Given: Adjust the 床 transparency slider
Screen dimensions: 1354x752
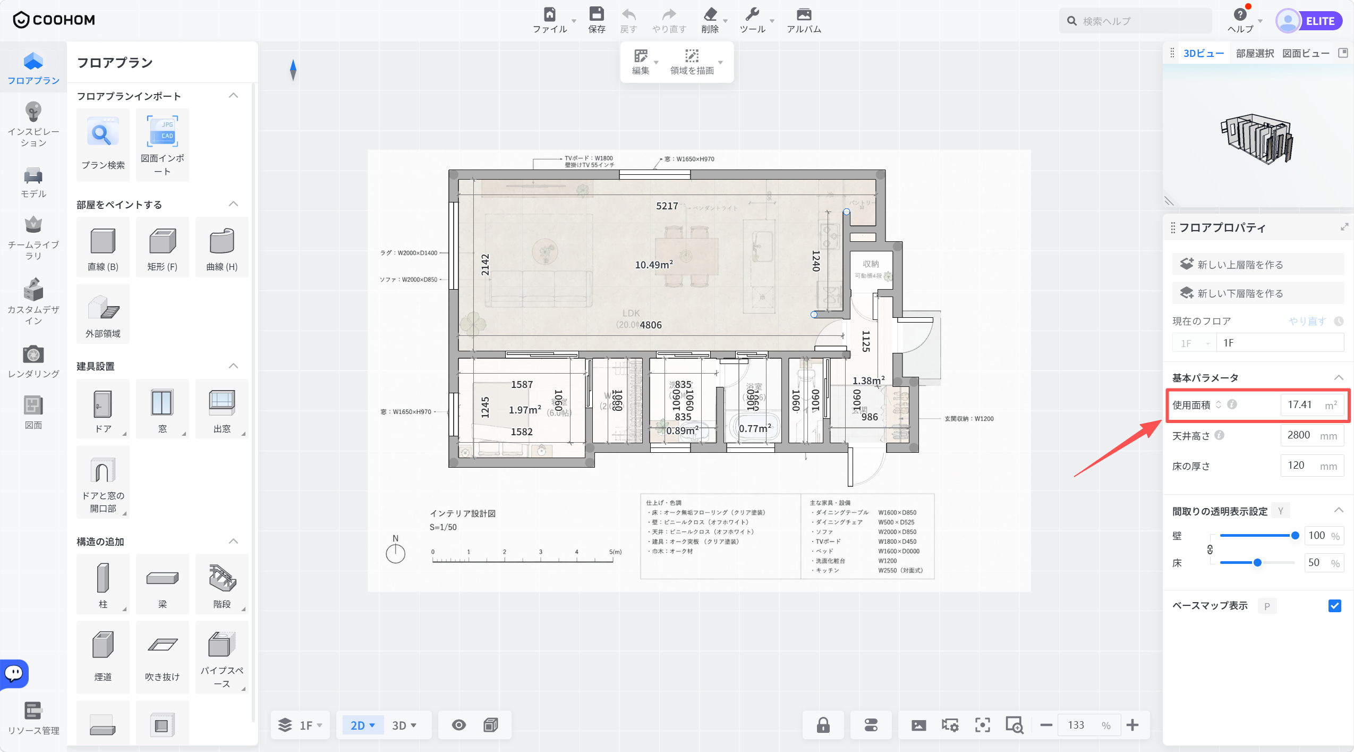Looking at the screenshot, I should 1258,562.
